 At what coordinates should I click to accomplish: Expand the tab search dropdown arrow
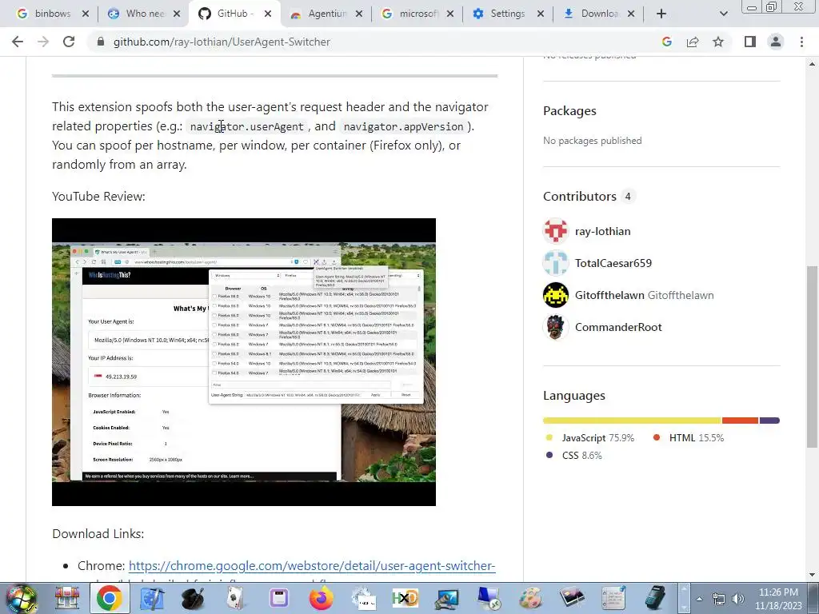(723, 14)
